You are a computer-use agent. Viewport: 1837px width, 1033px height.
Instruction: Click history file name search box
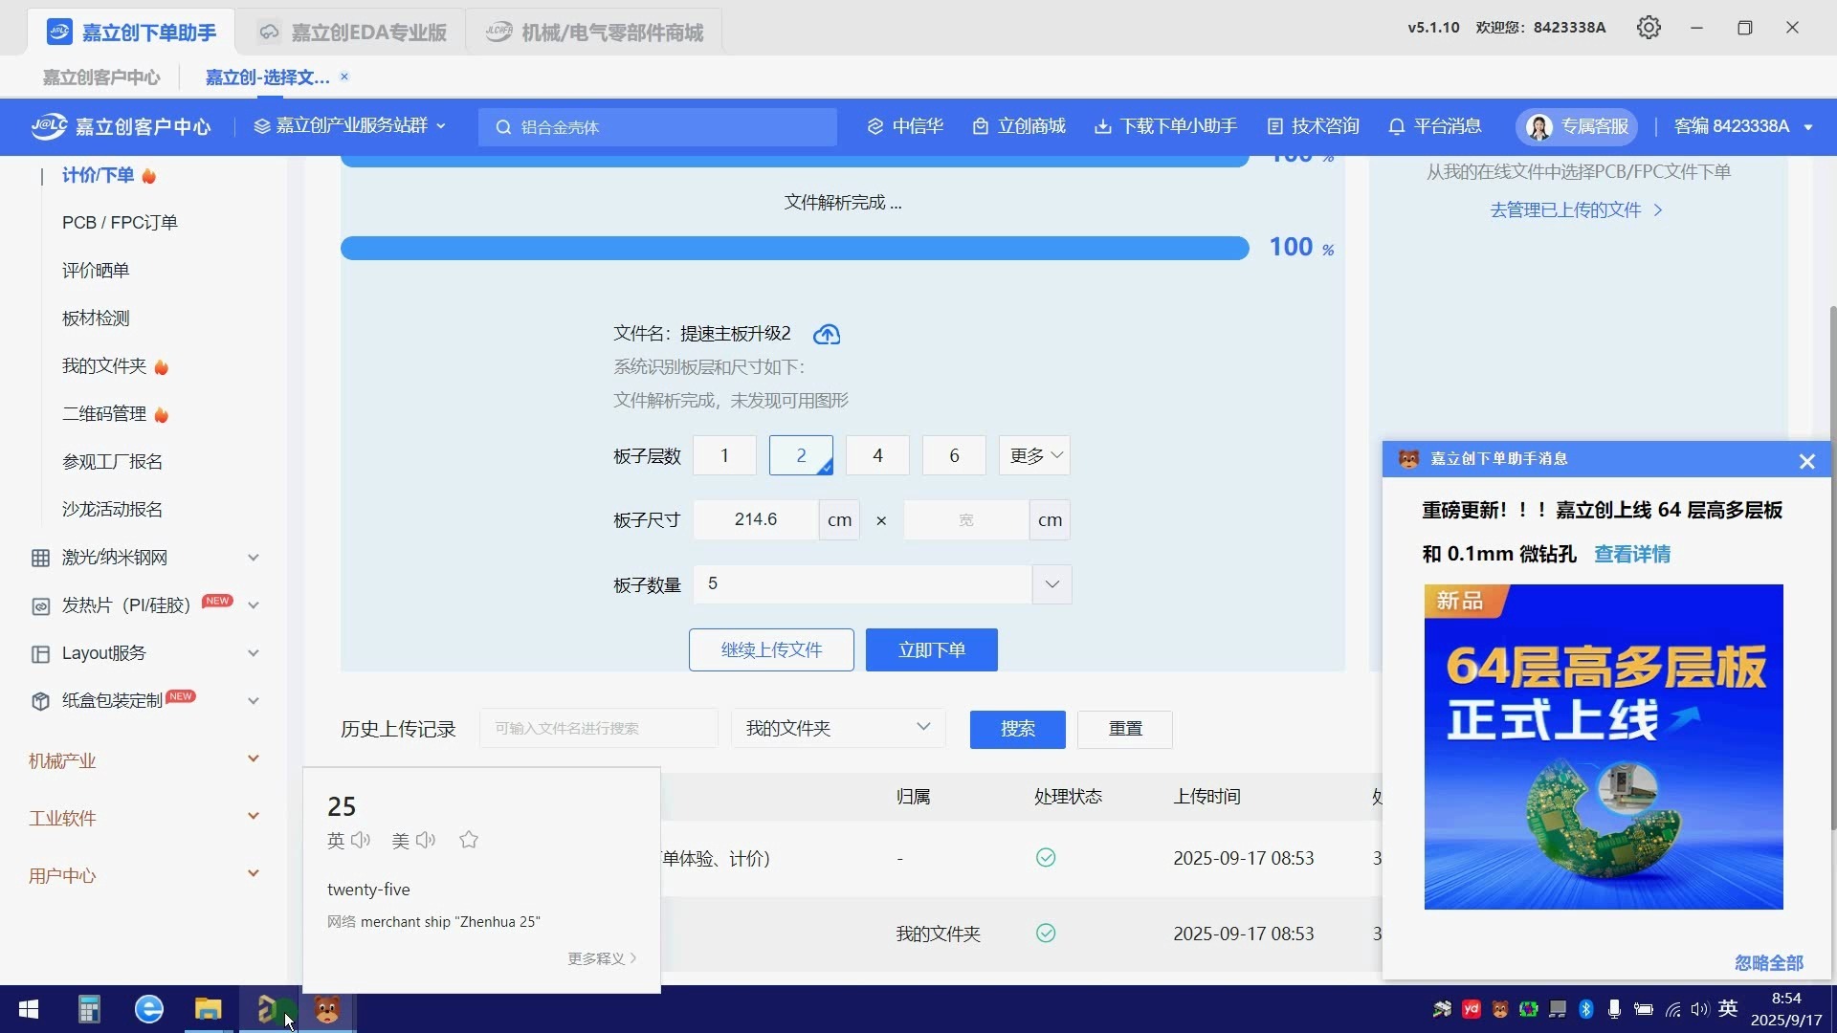[x=598, y=728]
